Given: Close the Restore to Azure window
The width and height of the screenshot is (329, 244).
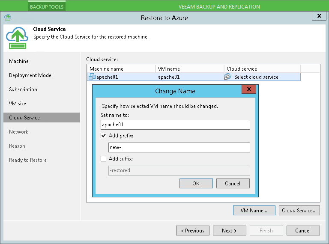Looking at the screenshot, I should click(x=319, y=16).
